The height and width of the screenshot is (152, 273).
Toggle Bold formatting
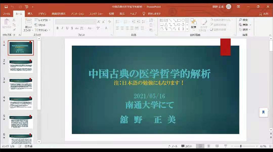(57, 28)
